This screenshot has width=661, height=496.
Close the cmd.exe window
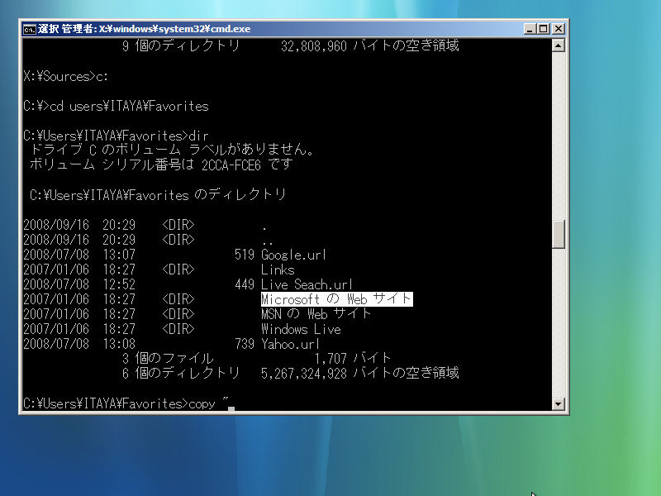point(559,29)
